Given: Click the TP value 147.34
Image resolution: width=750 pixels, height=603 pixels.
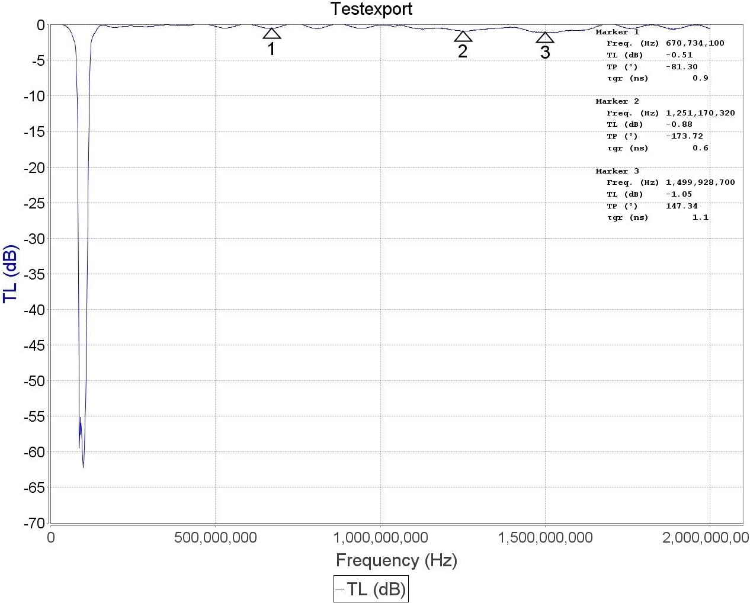Looking at the screenshot, I should [x=682, y=206].
